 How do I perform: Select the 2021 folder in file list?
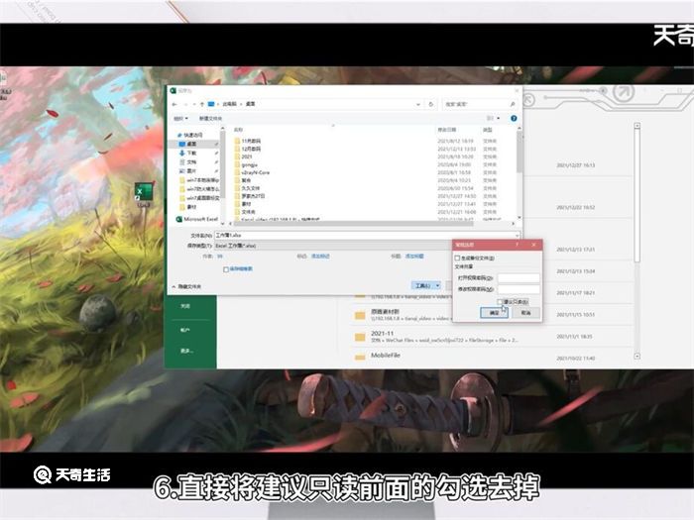244,156
